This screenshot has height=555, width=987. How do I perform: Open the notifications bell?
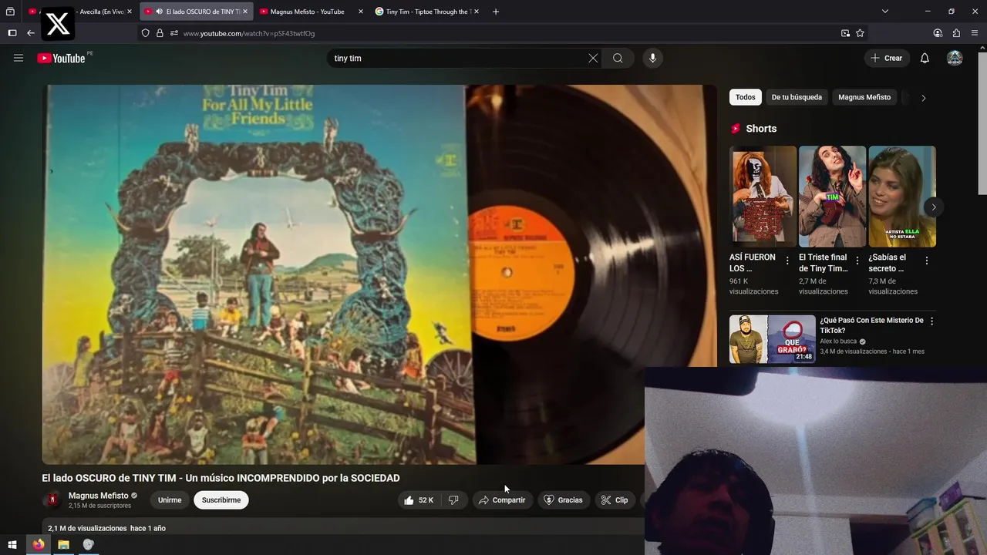click(x=925, y=58)
